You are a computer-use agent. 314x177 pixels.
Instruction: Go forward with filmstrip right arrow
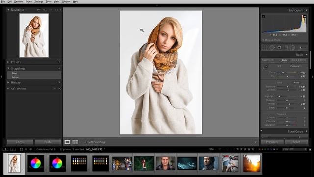[x=31, y=149]
